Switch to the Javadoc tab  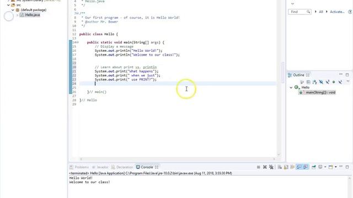(100, 167)
